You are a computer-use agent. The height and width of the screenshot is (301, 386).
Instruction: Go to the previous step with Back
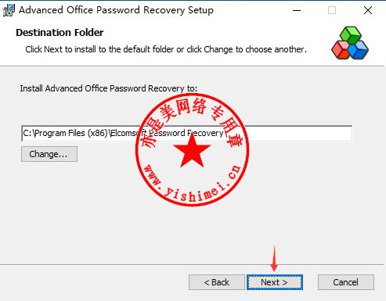coord(217,282)
